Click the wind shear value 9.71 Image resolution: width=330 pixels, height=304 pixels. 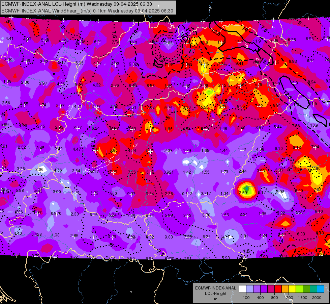coord(222,107)
